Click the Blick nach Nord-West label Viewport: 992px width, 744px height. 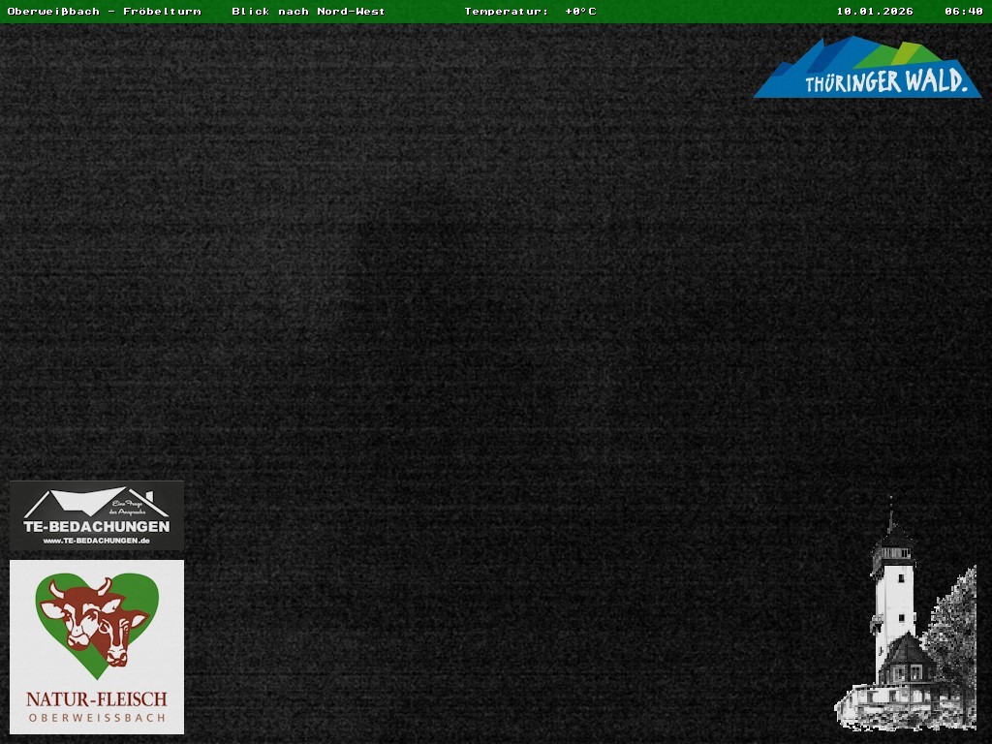308,12
